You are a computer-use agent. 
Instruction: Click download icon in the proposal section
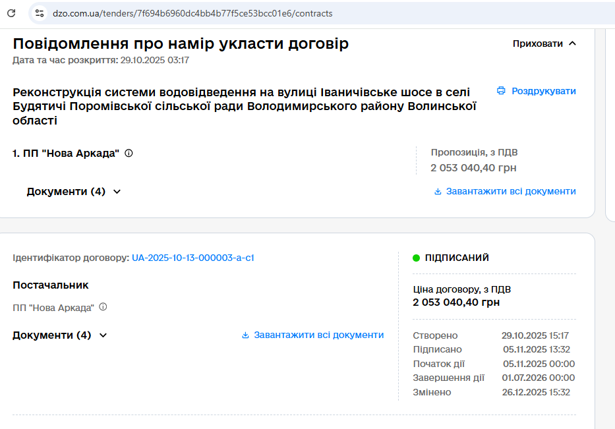pos(438,192)
